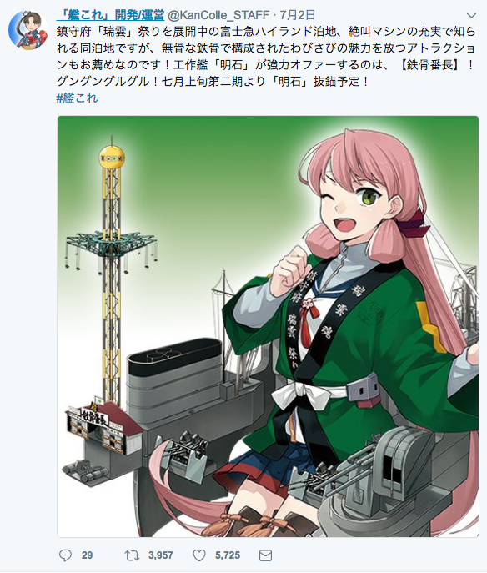Open the #艦これ hashtag link

point(77,98)
